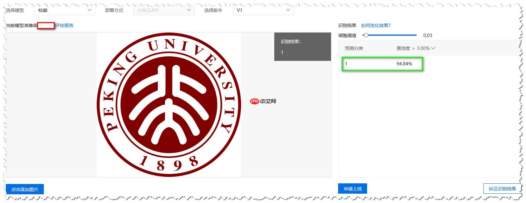This screenshot has height=203, width=526.
Task: Open the 评估报告 link
Action: pyautogui.click(x=64, y=25)
